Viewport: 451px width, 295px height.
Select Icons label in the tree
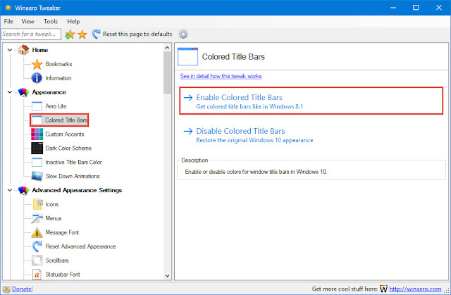(x=52, y=204)
